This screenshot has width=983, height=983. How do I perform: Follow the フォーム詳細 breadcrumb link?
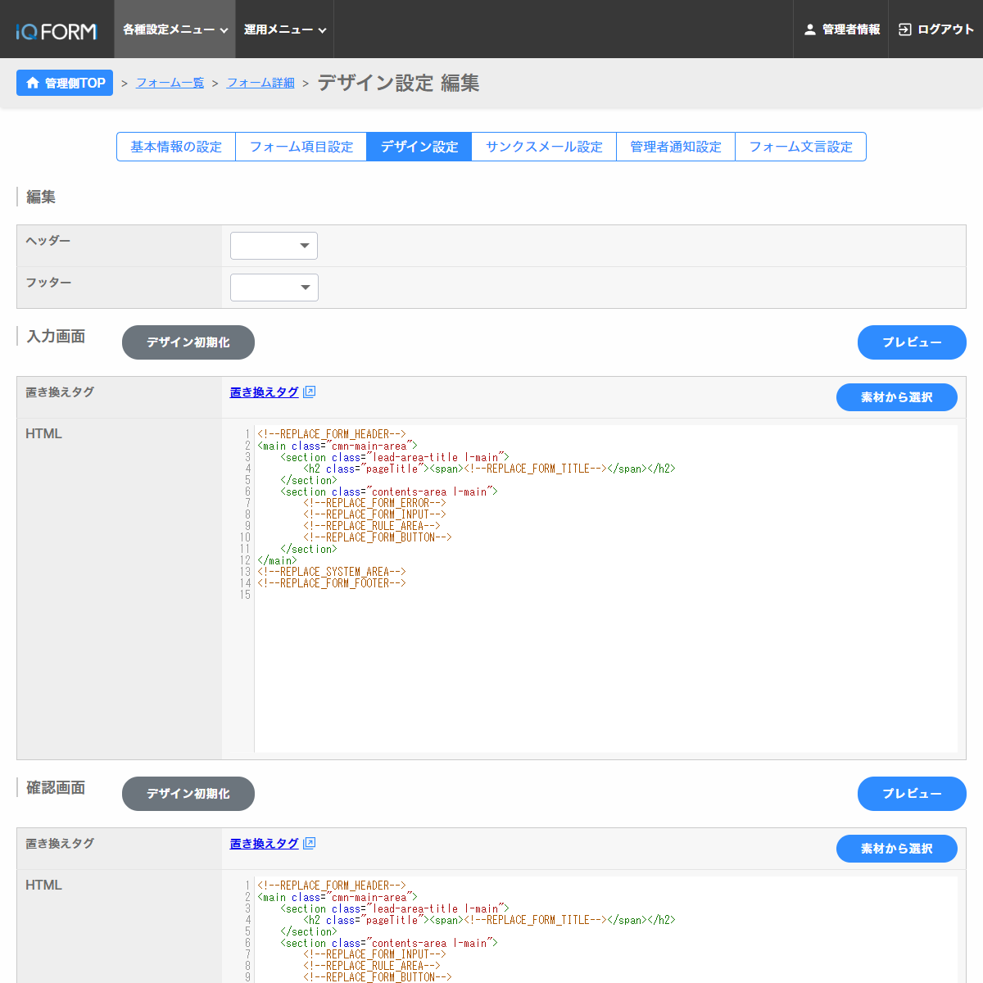[260, 83]
